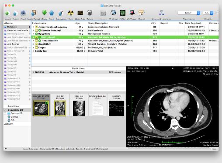Open the Modality dropdown showing All
This screenshot has height=163, width=222.
208,13
